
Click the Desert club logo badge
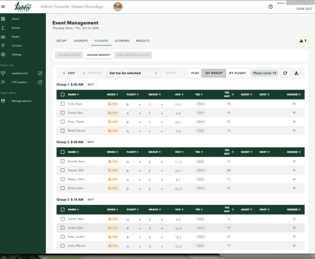coord(118,7)
